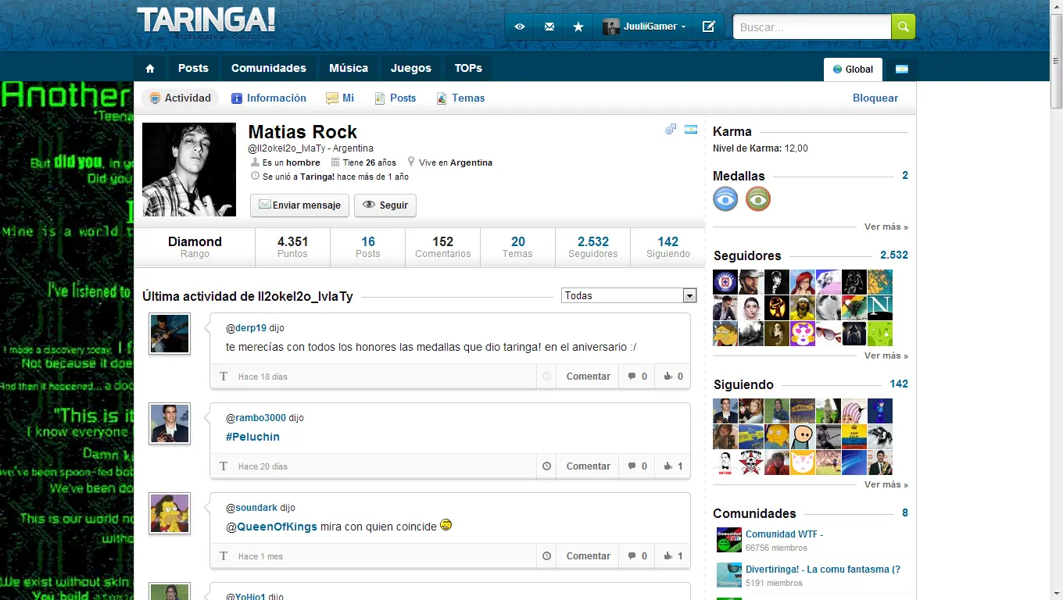Open the messages envelope icon in header
This screenshot has width=1063, height=600.
[549, 27]
